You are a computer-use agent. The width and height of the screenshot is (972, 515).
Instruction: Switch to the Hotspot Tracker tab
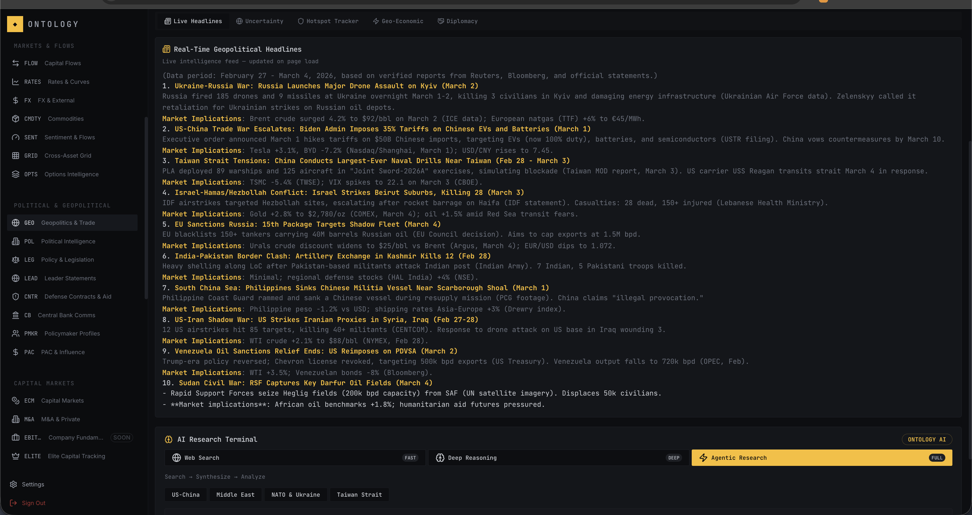coord(328,21)
